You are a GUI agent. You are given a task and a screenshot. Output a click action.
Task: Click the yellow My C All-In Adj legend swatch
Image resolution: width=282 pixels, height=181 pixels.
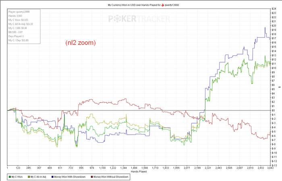point(29,177)
